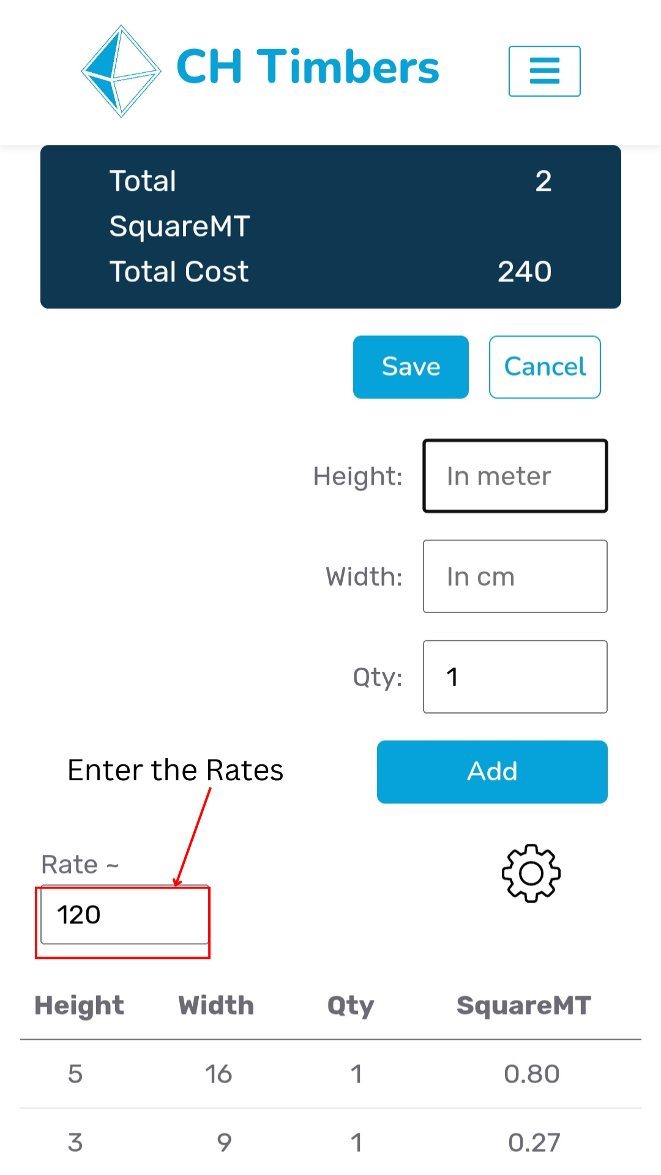Screen dimensions: 661x1175
Task: Add the entered dimensions to the table
Action: (x=492, y=772)
